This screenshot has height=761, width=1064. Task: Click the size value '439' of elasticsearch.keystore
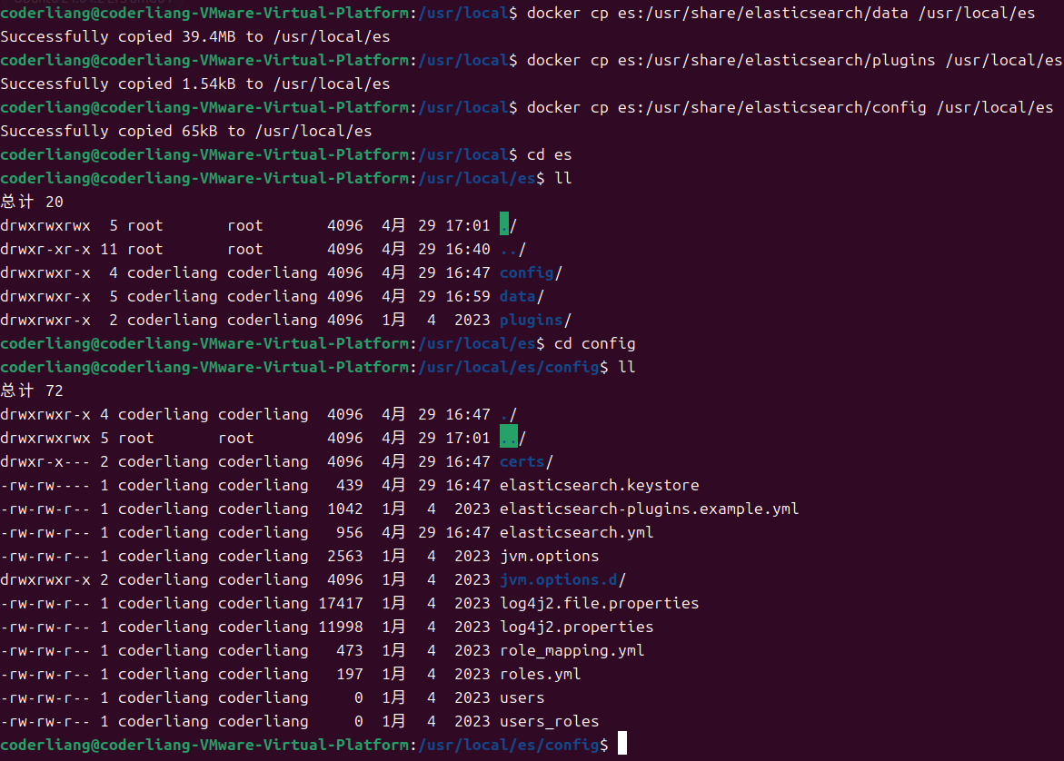(350, 486)
